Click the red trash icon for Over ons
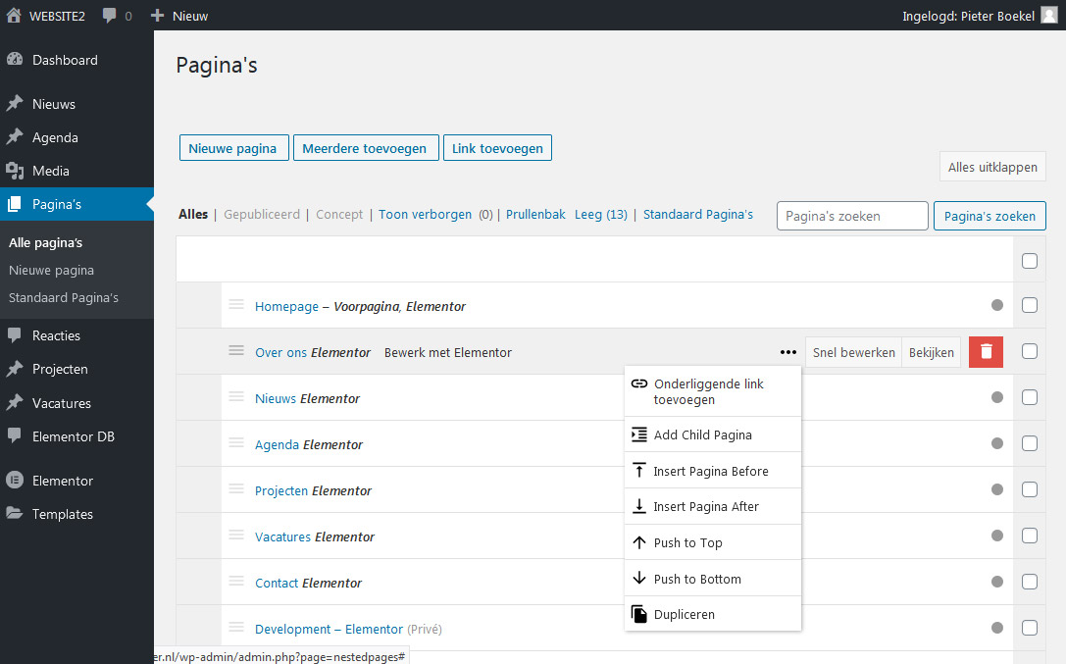Image resolution: width=1066 pixels, height=664 pixels. coord(986,352)
